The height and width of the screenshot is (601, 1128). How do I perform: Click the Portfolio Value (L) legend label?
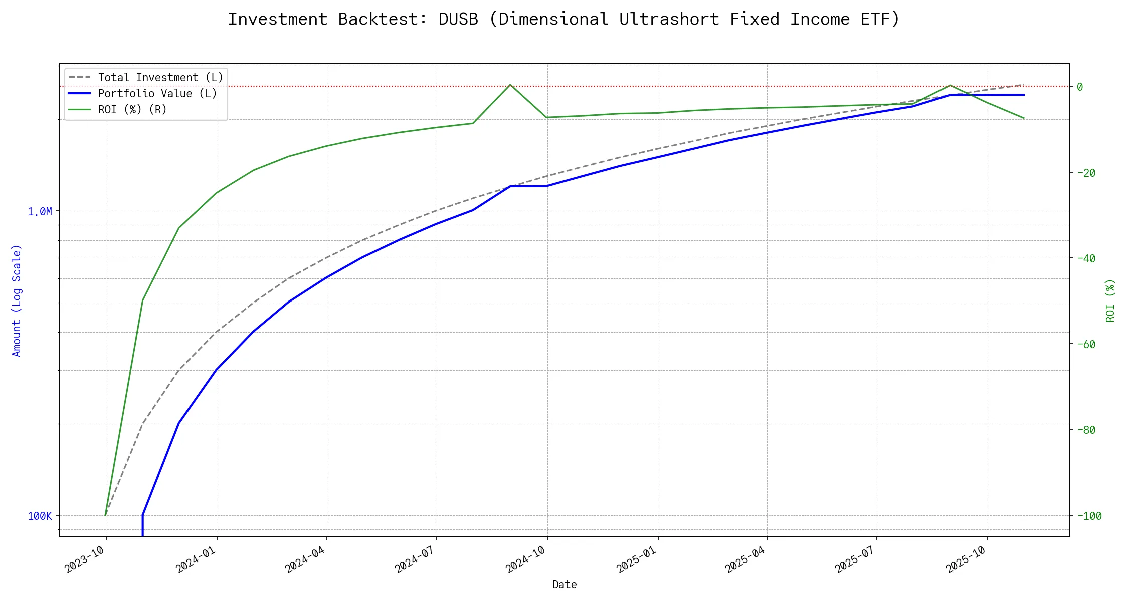coord(157,93)
